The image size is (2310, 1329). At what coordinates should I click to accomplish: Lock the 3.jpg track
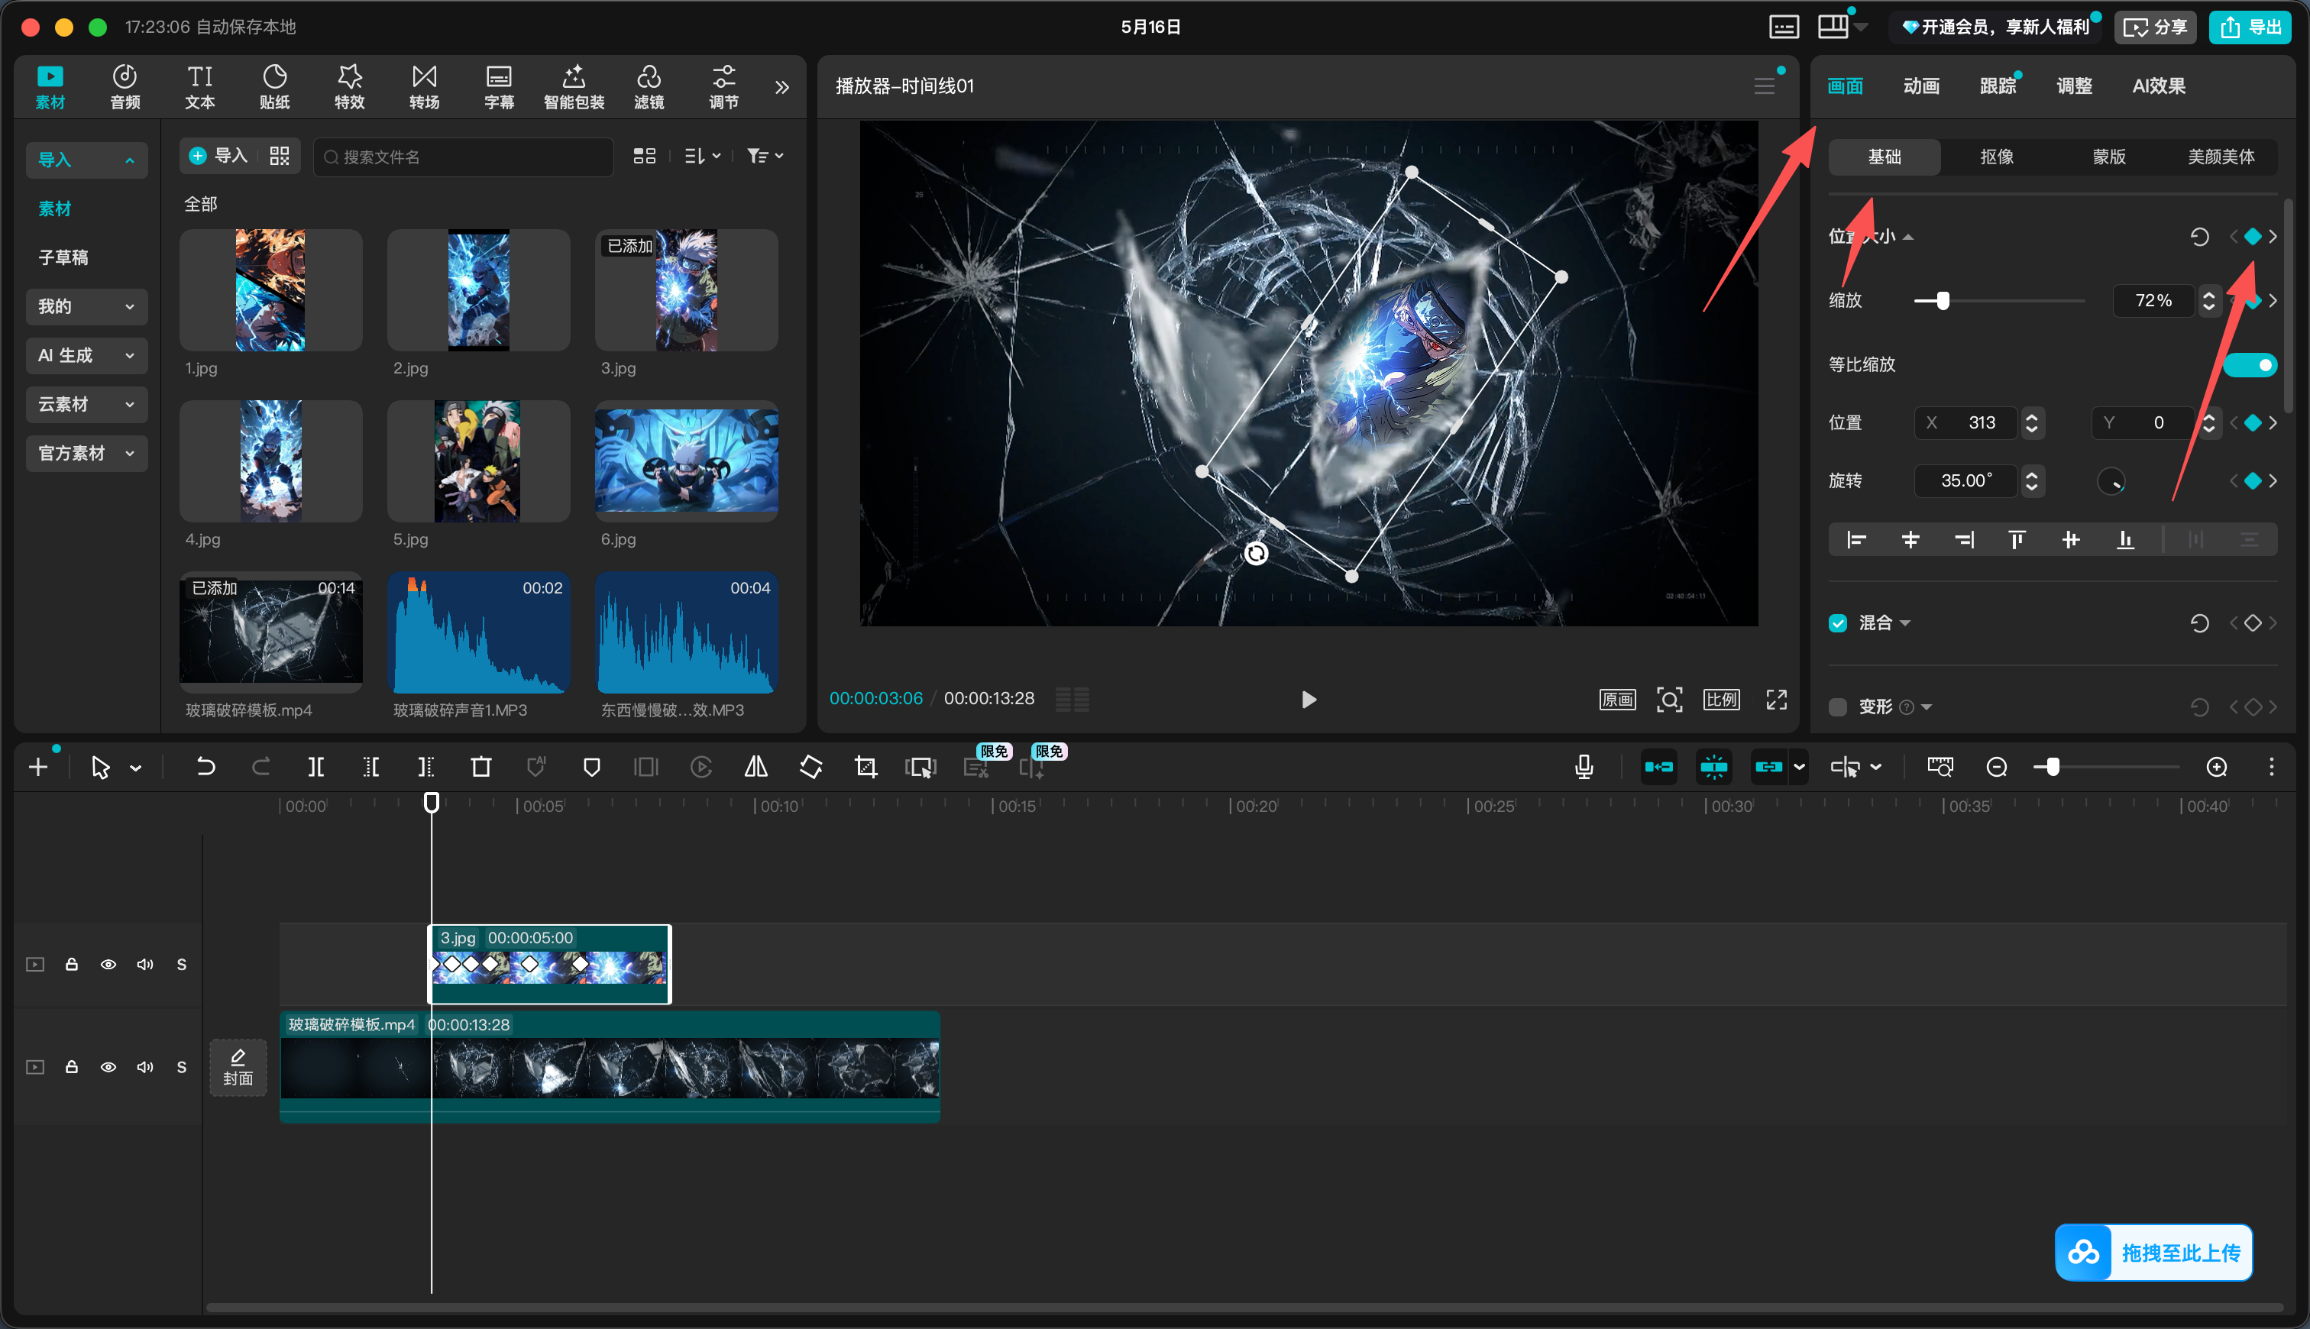[x=71, y=965]
